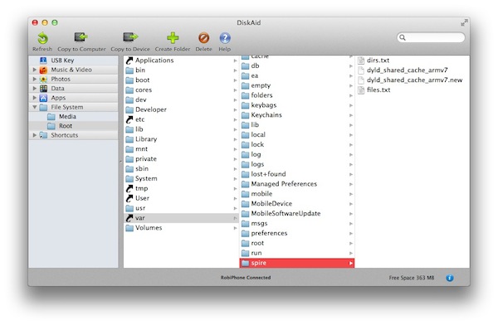Open the System folder row
498x325 pixels.
point(181,179)
